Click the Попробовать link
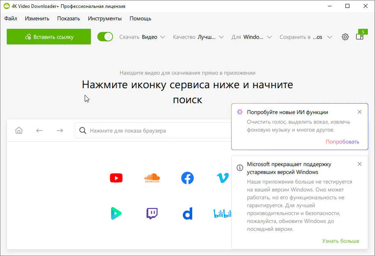The height and width of the screenshot is (256, 375). point(342,142)
